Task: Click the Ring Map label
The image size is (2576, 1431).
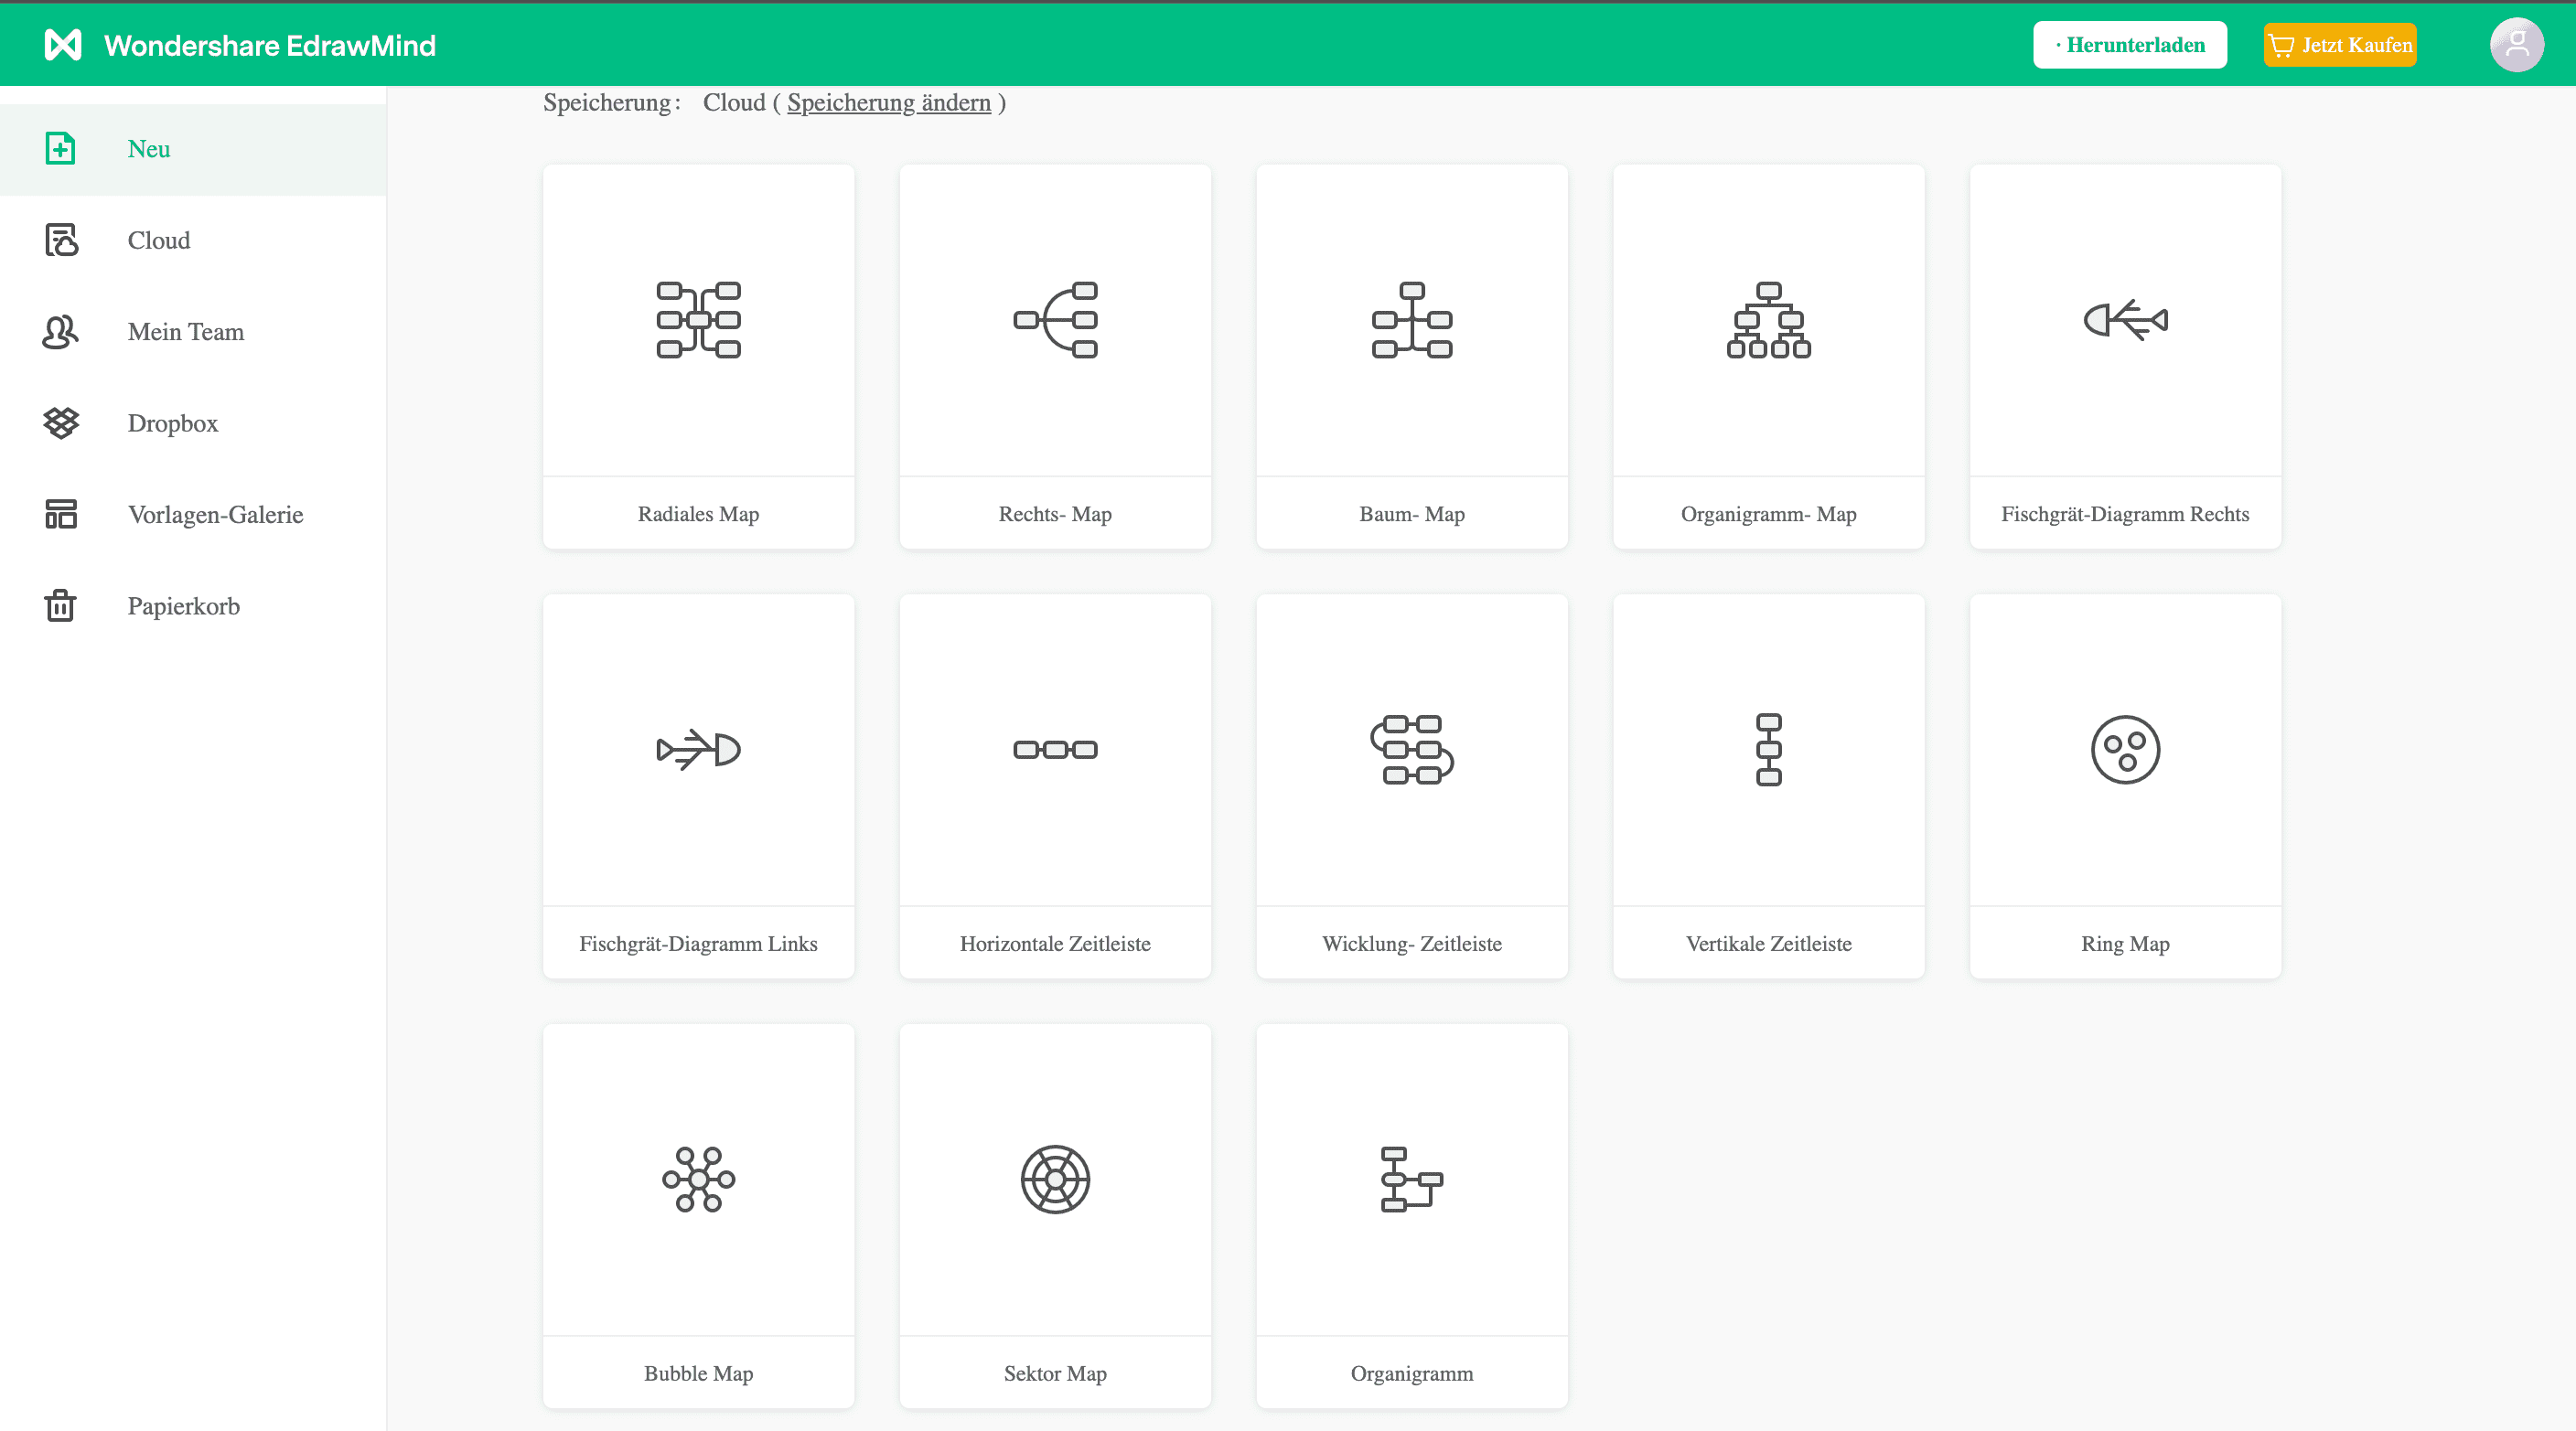Action: pos(2125,944)
